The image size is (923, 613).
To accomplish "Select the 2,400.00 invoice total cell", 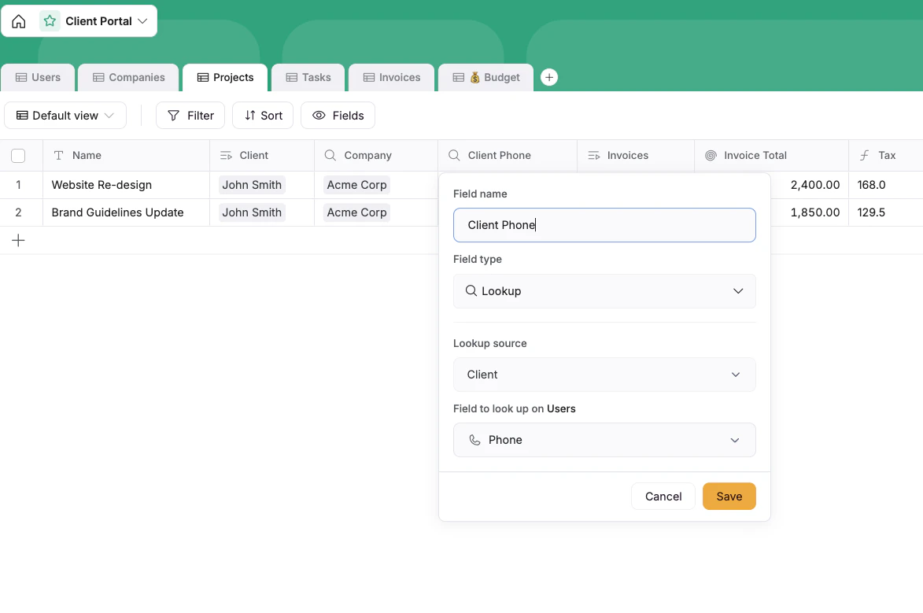I will pyautogui.click(x=810, y=185).
